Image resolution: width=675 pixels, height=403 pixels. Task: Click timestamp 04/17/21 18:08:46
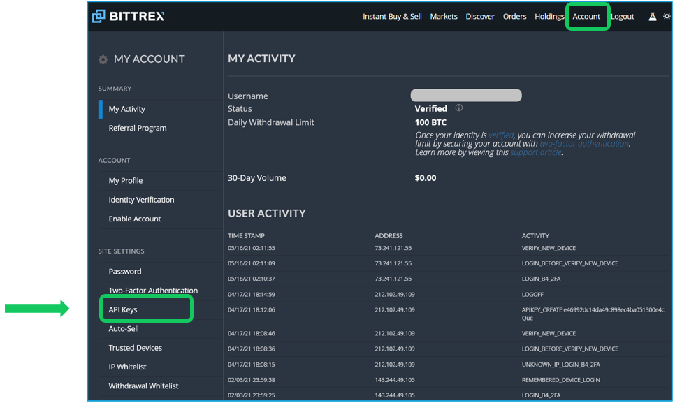click(x=252, y=333)
